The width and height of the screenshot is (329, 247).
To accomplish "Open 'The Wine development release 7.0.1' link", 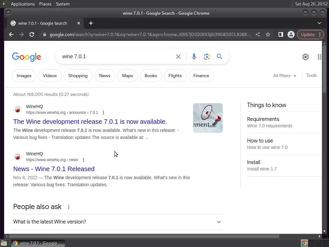I will point(90,122).
